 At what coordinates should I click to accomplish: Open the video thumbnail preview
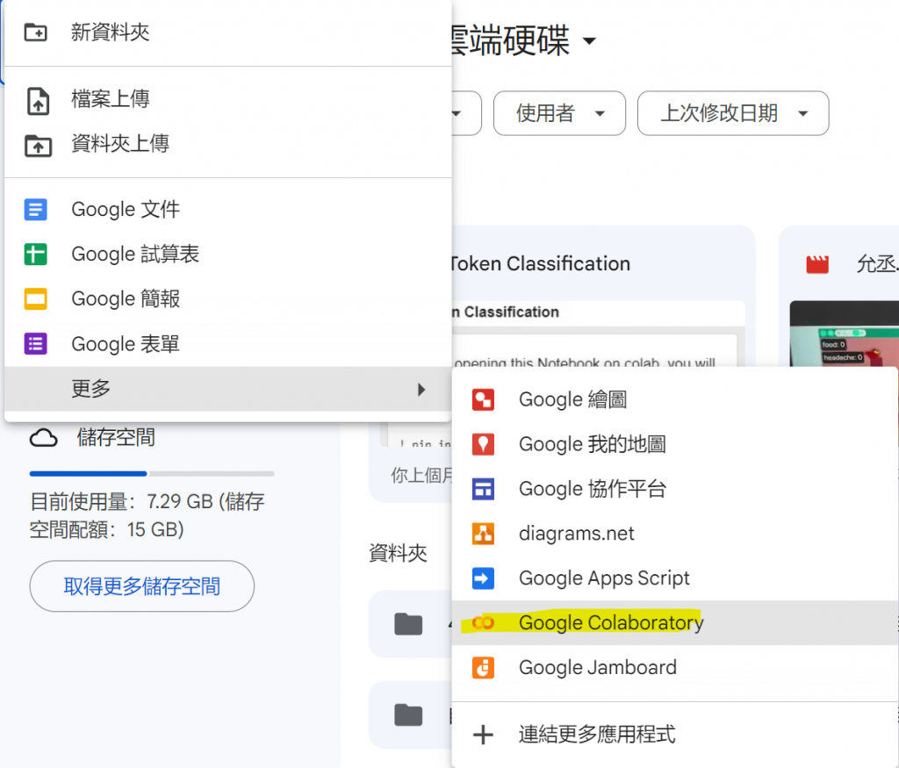tap(844, 334)
